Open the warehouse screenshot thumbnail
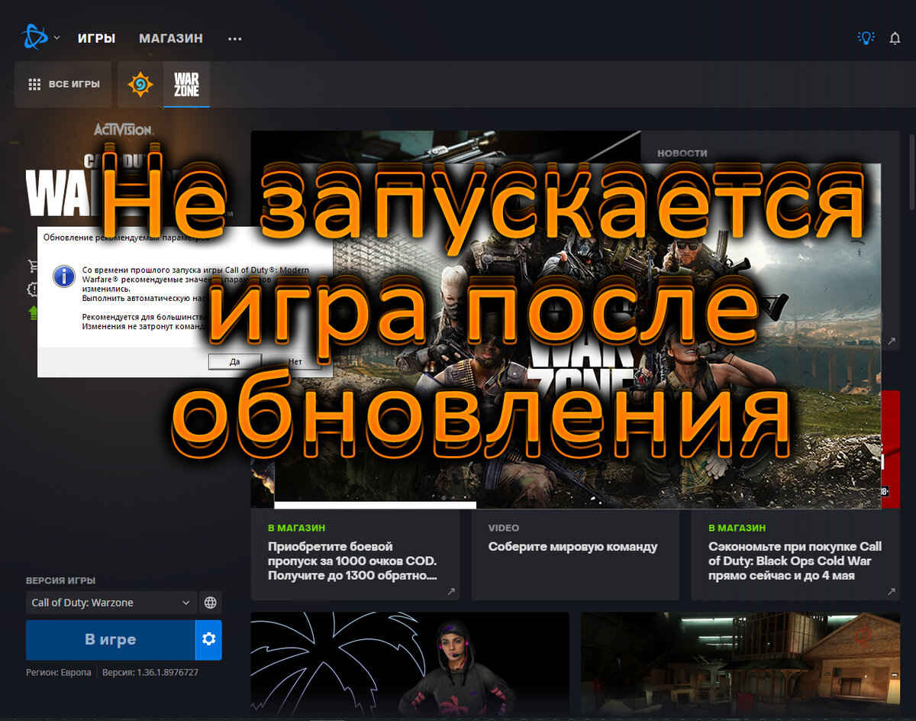The image size is (916, 721). click(740, 663)
